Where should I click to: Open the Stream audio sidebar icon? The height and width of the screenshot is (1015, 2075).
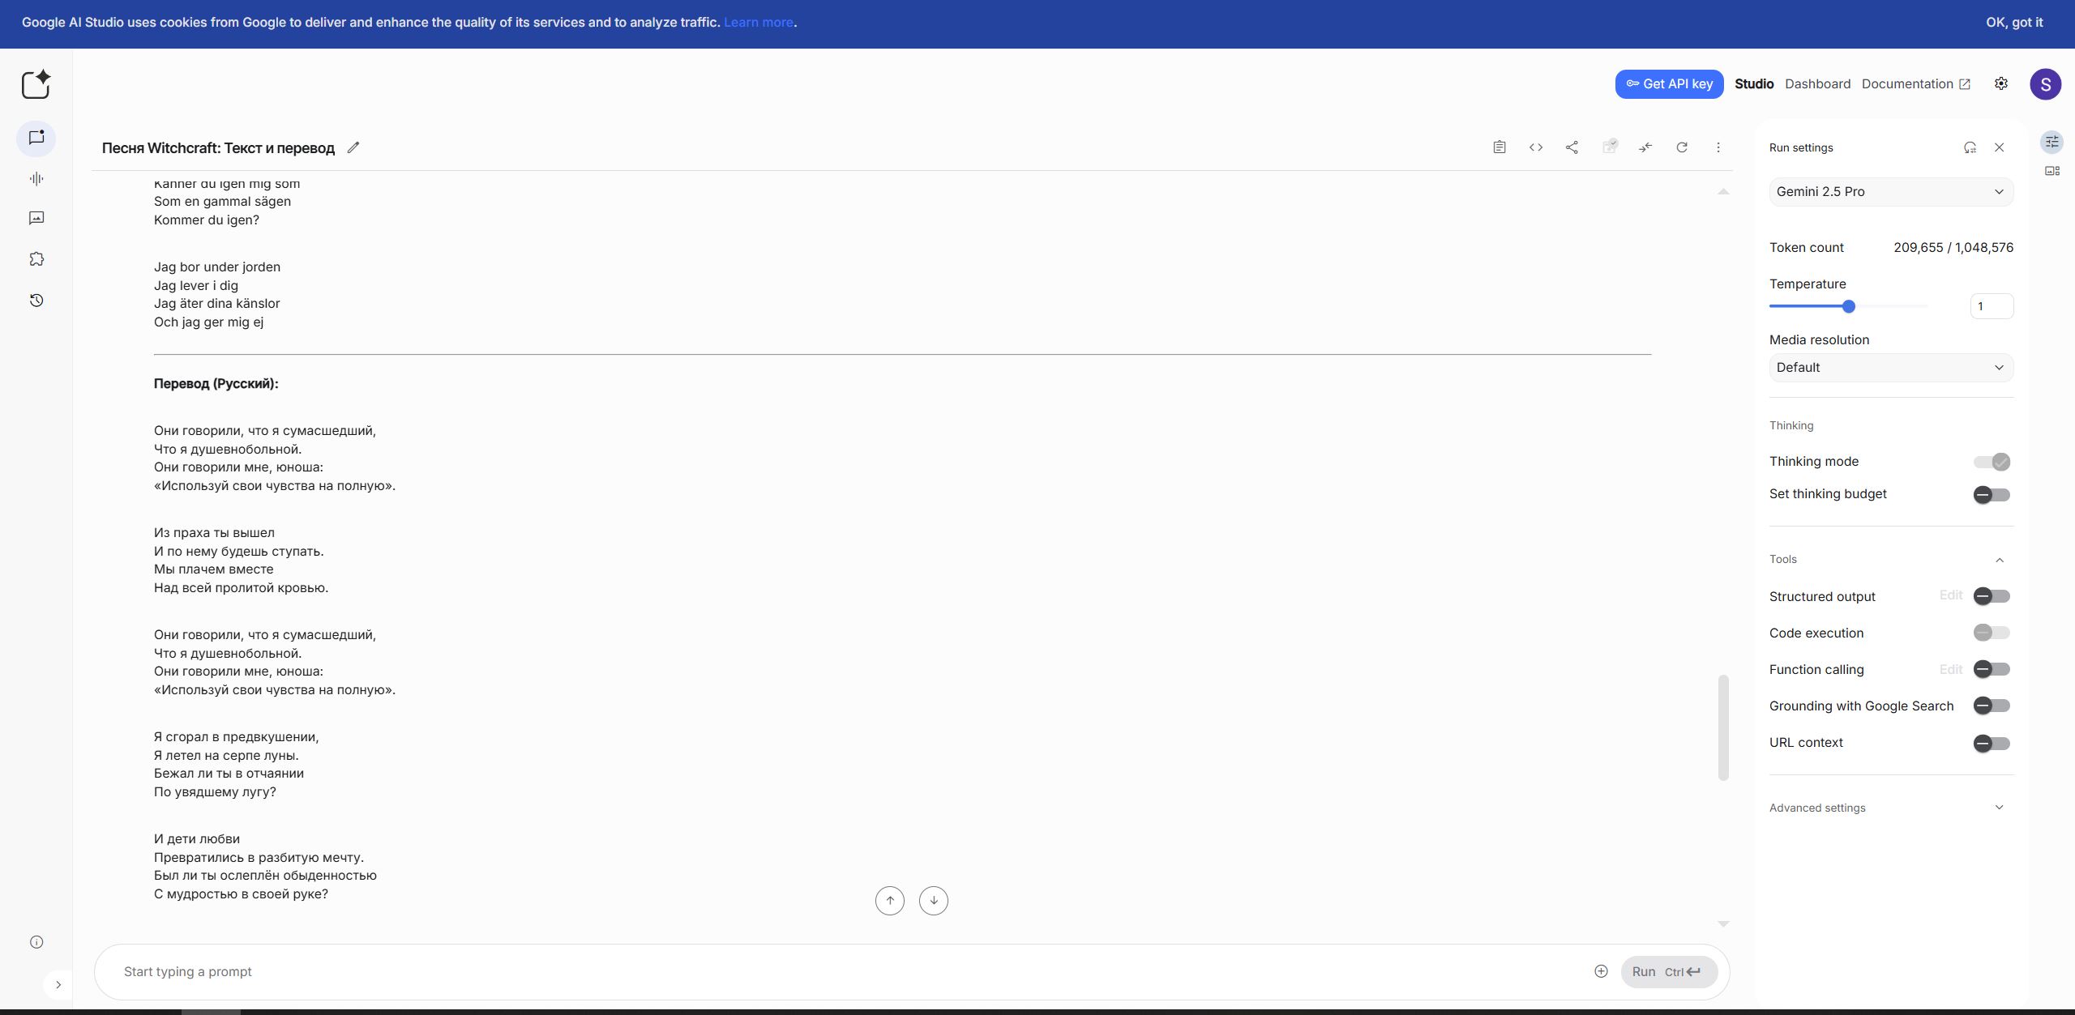pos(36,179)
